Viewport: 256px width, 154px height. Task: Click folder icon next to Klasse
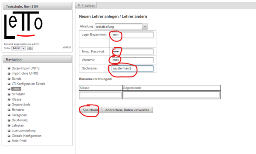(x=9, y=99)
